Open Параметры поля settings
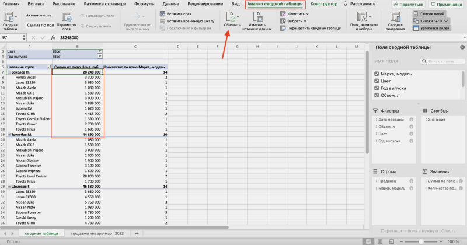 click(x=66, y=21)
